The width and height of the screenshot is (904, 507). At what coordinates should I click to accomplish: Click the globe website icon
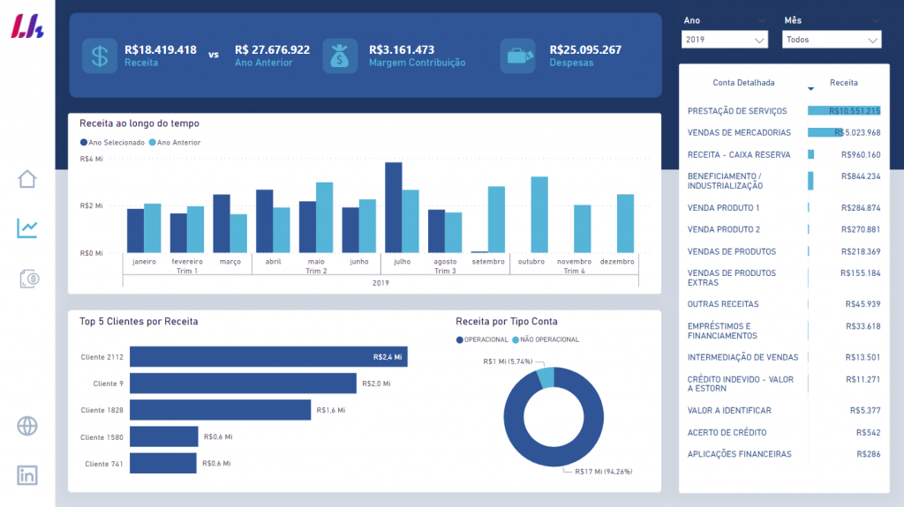pyautogui.click(x=27, y=426)
